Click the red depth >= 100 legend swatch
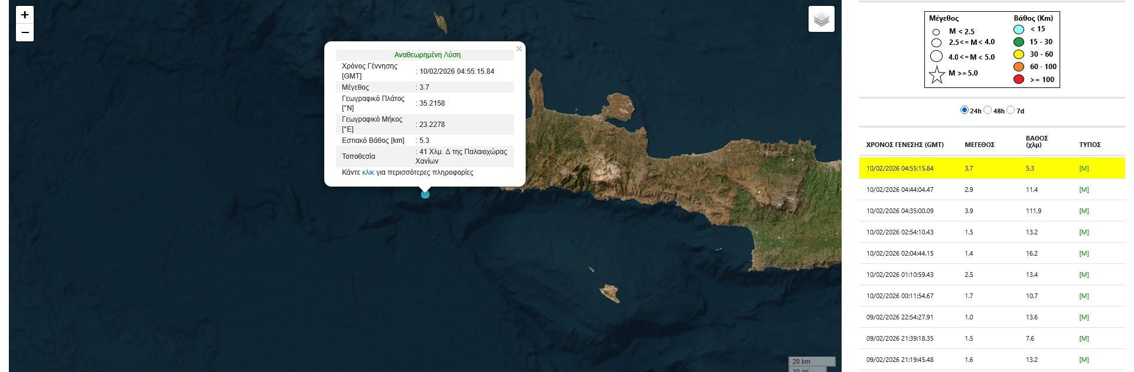 tap(1018, 79)
